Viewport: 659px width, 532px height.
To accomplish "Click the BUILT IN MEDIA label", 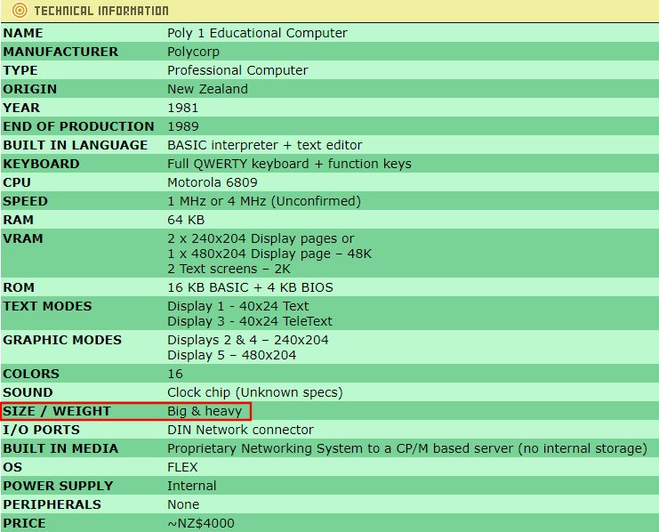I will click(x=60, y=448).
